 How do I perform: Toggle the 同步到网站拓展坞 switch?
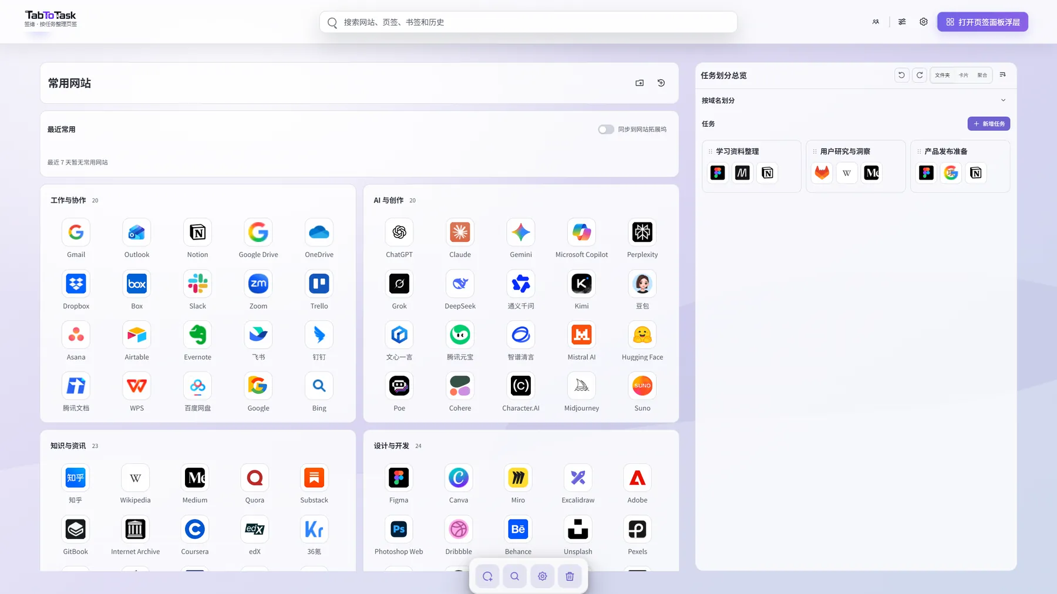click(x=606, y=129)
